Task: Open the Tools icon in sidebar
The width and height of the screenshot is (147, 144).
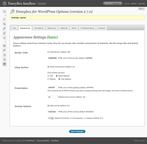Action: (4, 60)
